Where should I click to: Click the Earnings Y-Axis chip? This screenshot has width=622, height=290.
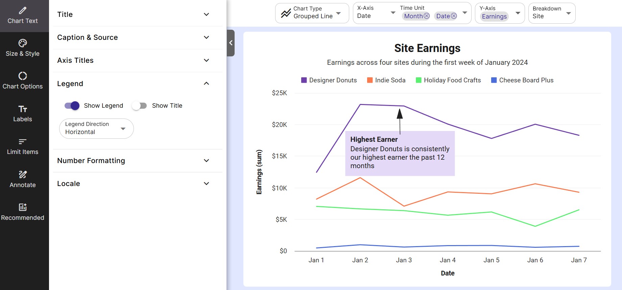click(x=494, y=17)
